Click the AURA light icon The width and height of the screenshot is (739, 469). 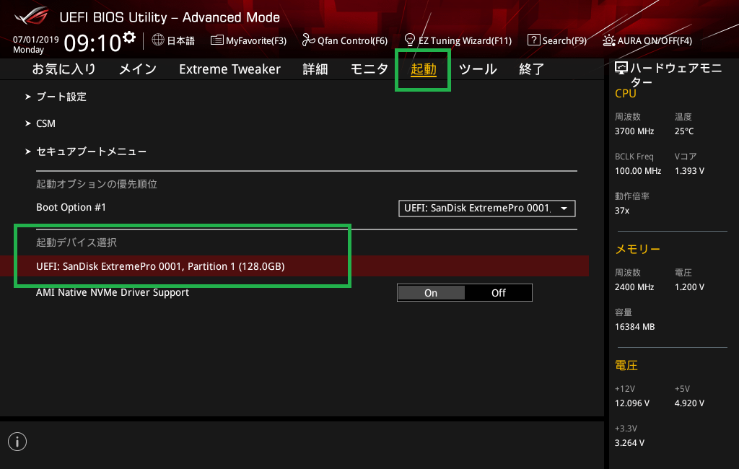click(608, 40)
